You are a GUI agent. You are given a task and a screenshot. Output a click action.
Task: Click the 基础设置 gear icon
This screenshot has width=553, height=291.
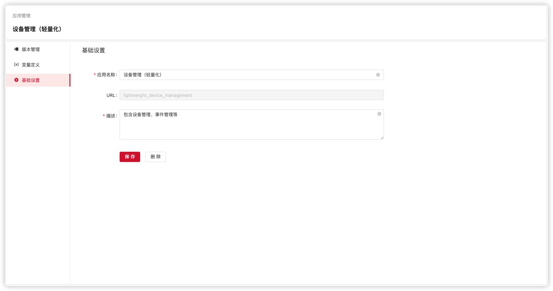[16, 80]
